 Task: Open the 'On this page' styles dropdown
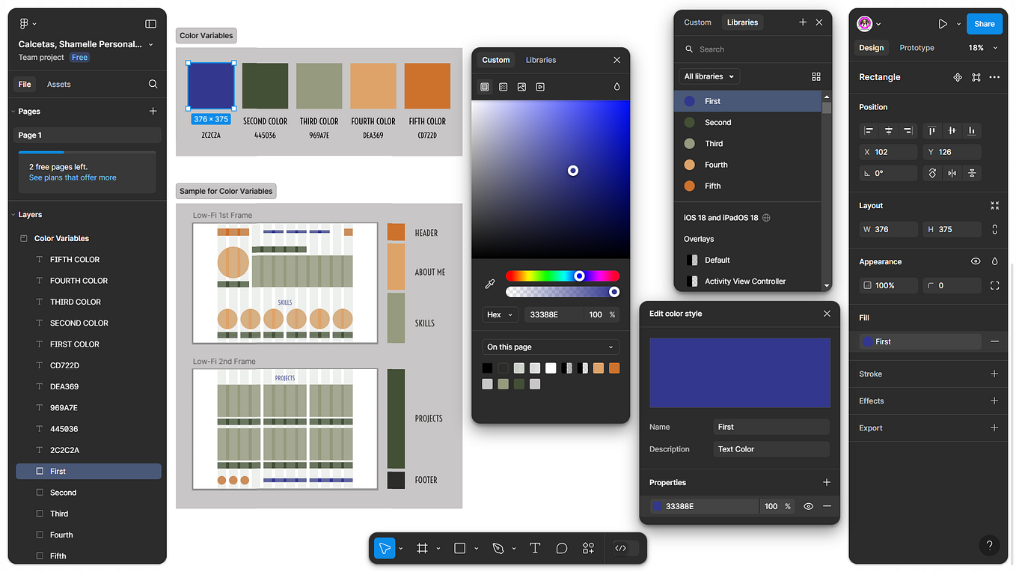pyautogui.click(x=550, y=347)
